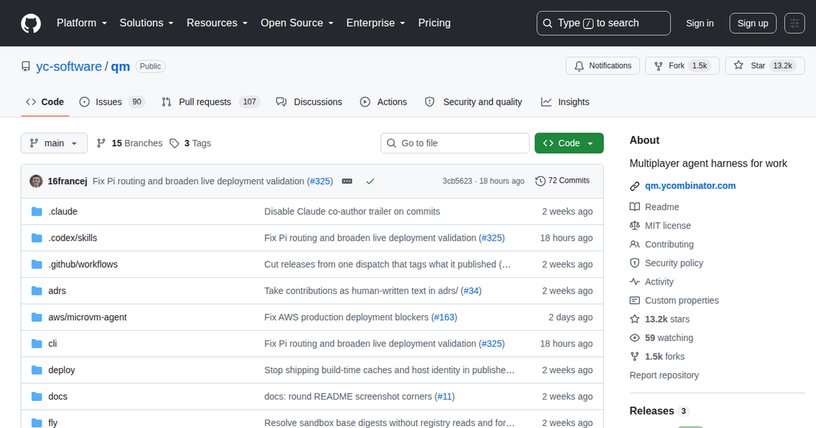Jump to Readme in About sidebar
The width and height of the screenshot is (816, 428).
654,207
